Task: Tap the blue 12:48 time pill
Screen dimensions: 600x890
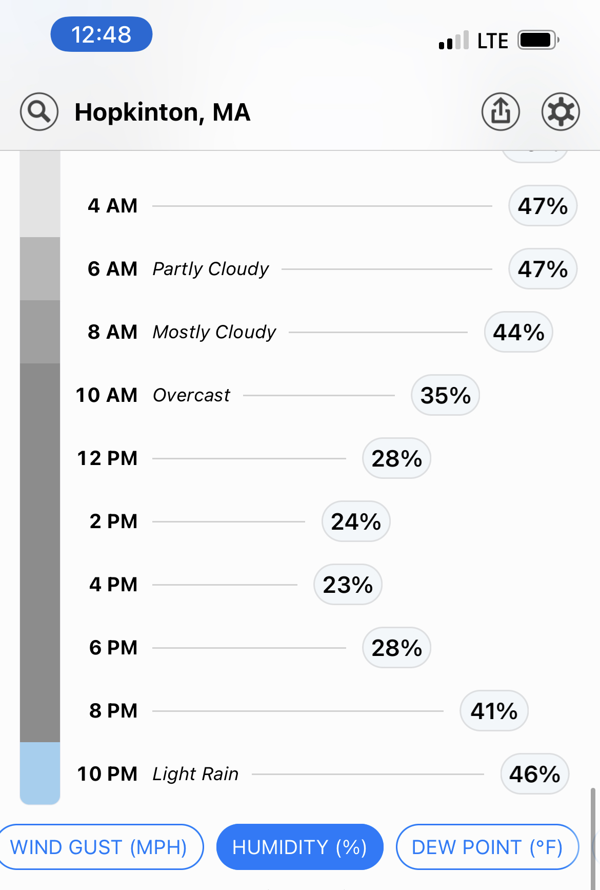Action: [x=102, y=34]
